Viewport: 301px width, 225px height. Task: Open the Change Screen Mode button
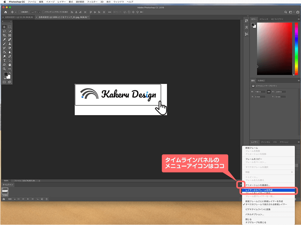click(10, 82)
